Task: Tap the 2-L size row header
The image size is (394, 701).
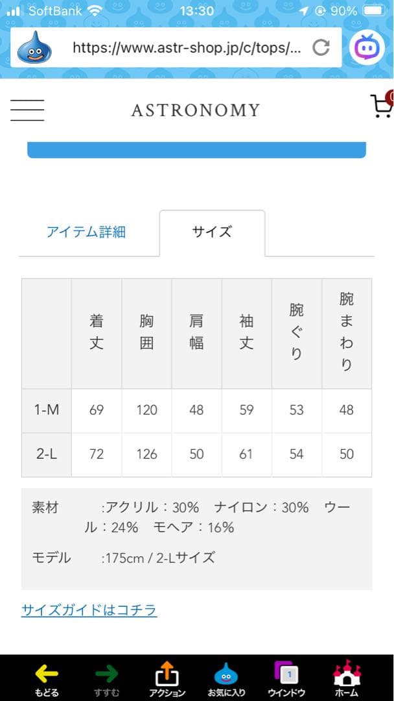Action: coord(47,454)
